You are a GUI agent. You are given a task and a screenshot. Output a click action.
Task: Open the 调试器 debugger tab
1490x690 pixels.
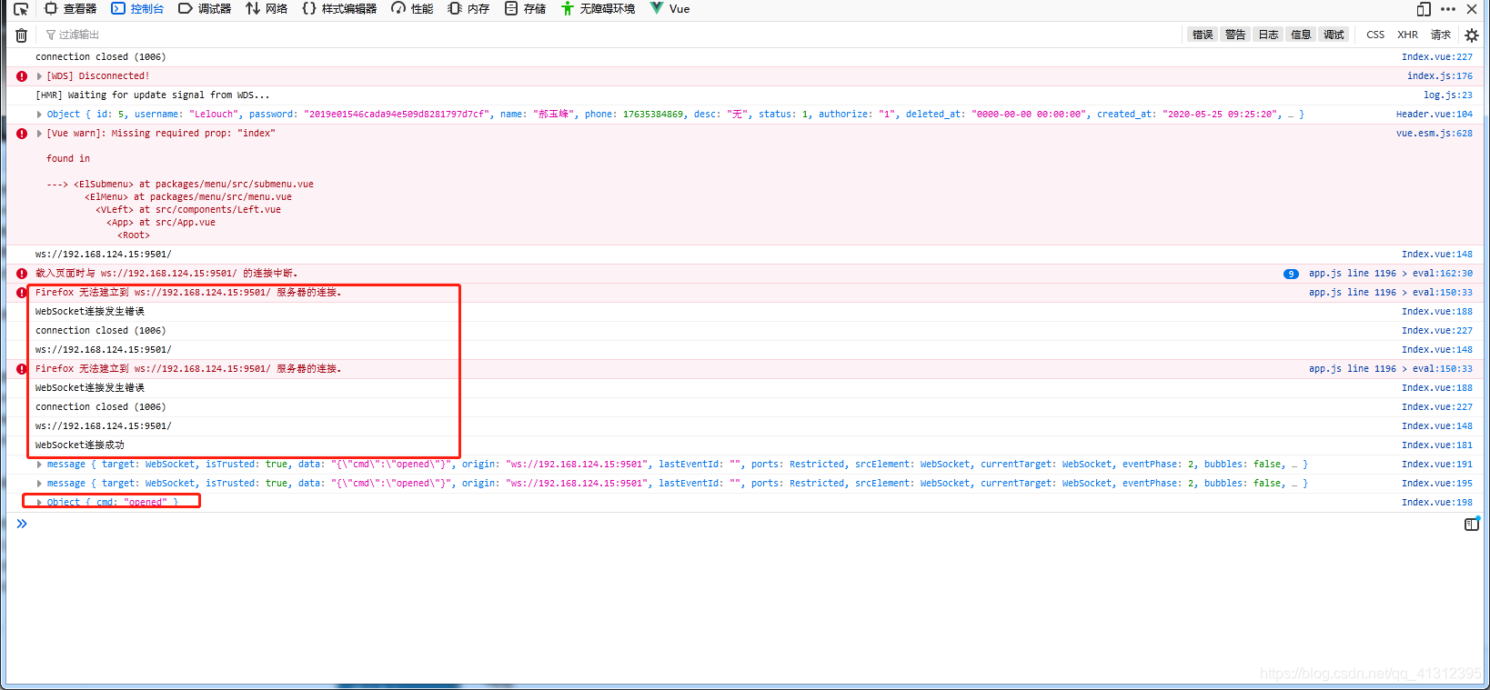205,9
